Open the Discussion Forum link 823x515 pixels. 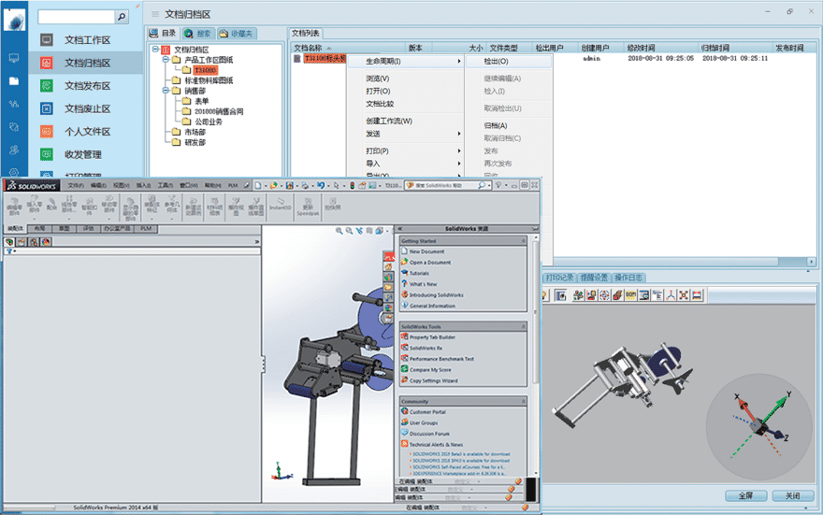click(x=429, y=434)
